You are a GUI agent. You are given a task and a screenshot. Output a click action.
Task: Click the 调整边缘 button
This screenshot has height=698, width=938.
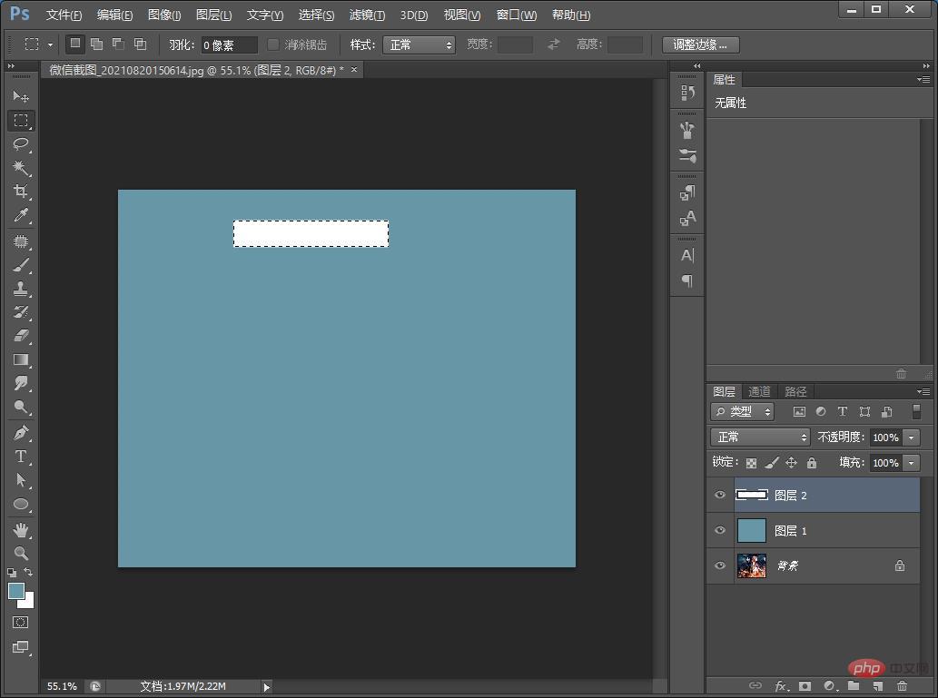pyautogui.click(x=700, y=44)
